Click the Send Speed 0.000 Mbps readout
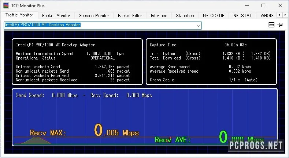This screenshot has width=289, height=158. [x=47, y=95]
